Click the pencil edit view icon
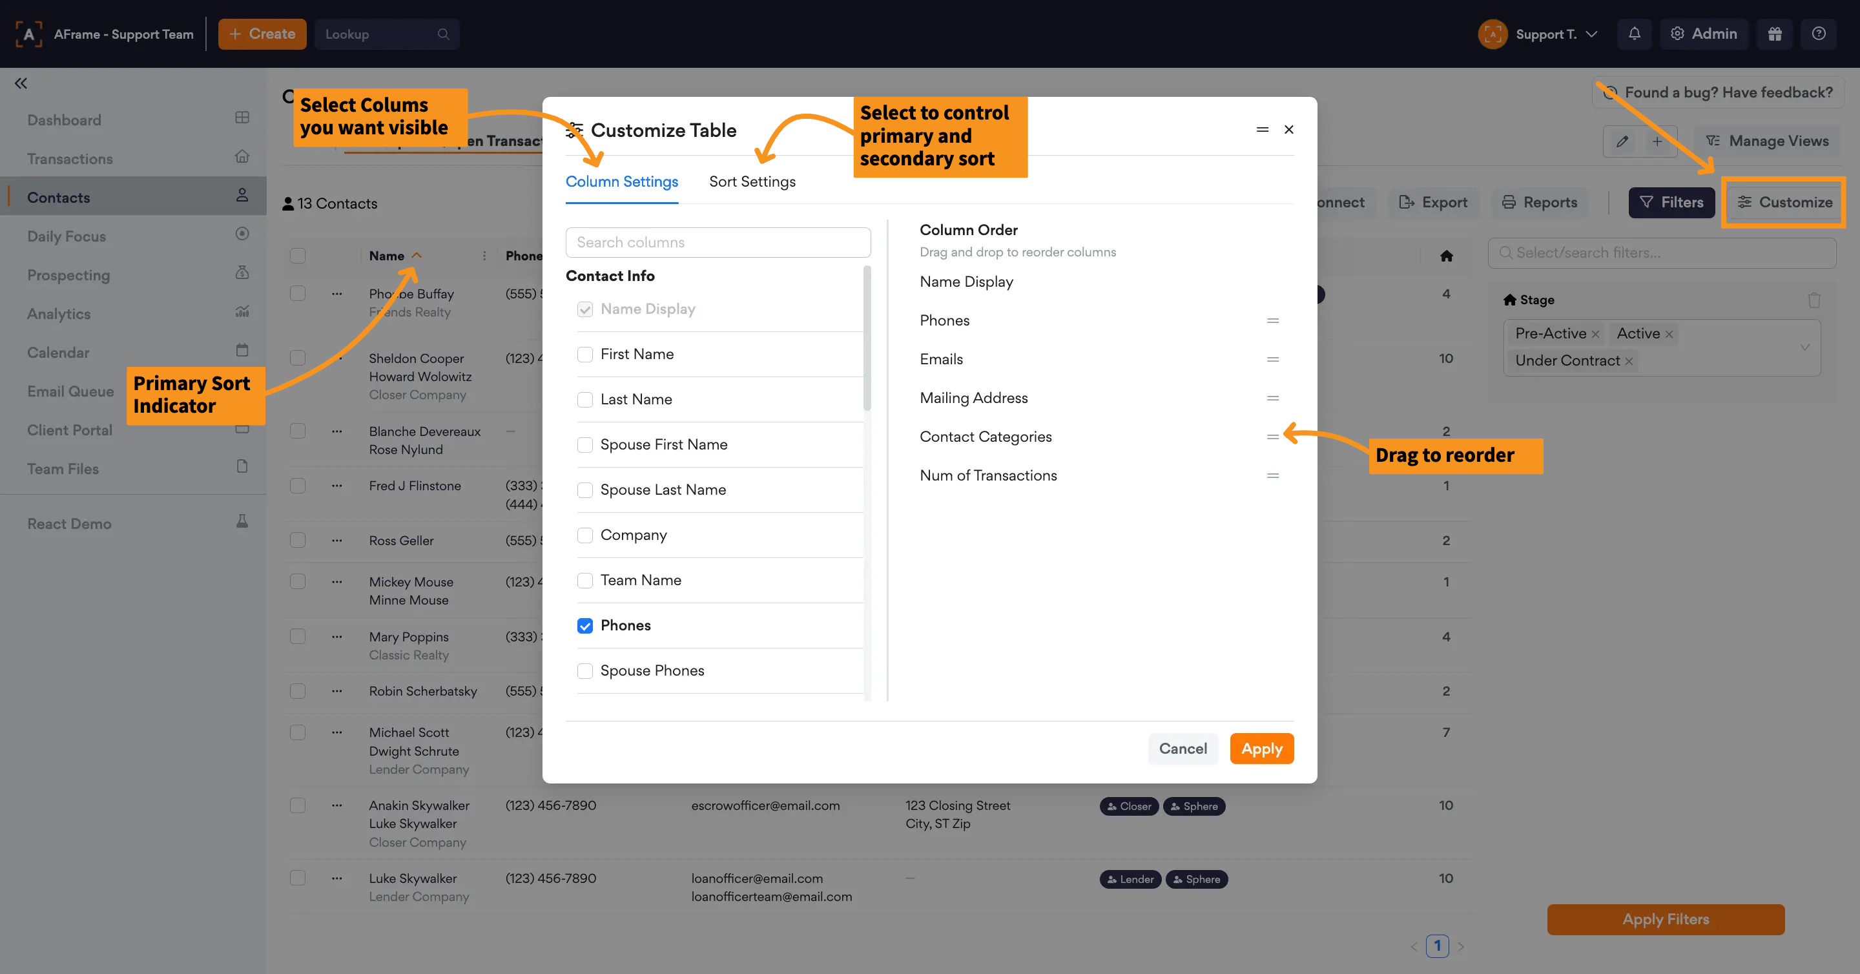Screen dimensions: 1860x974 (1622, 141)
